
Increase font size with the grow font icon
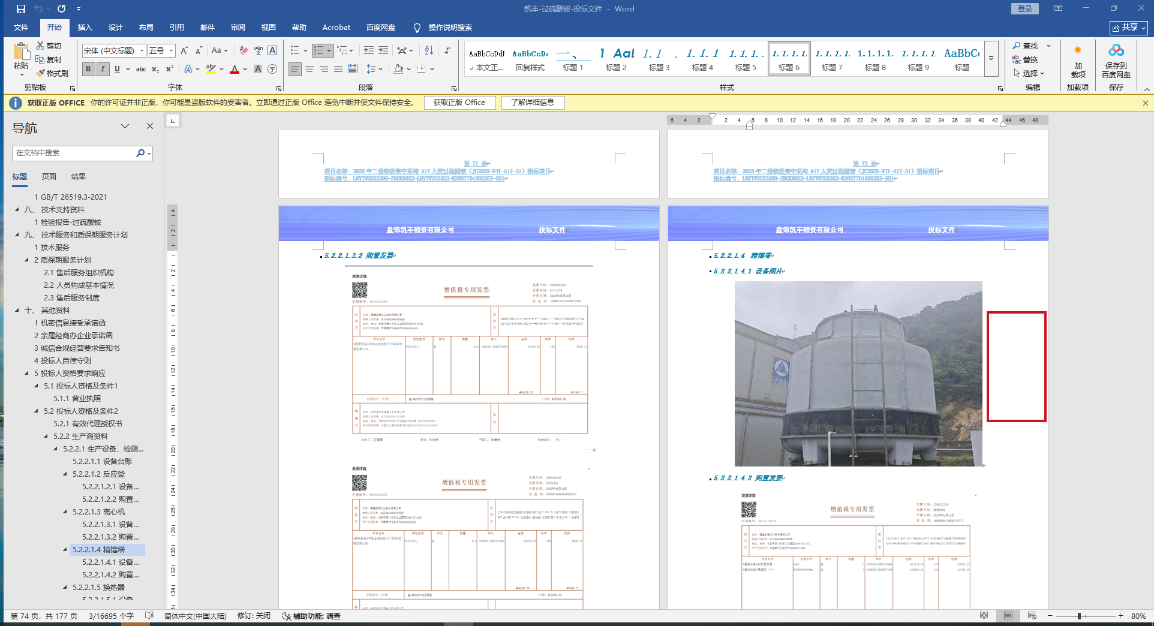pyautogui.click(x=184, y=51)
